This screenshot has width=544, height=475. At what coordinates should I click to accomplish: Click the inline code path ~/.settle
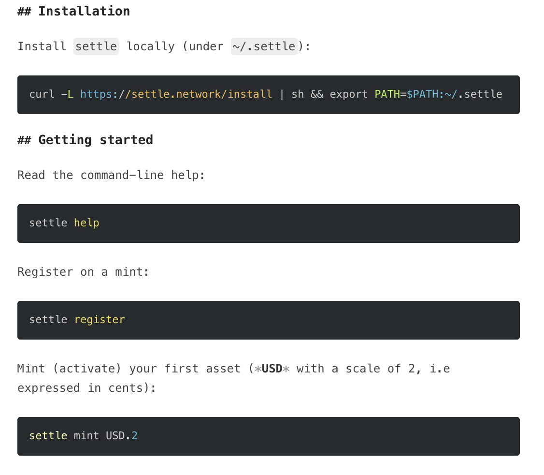264,46
